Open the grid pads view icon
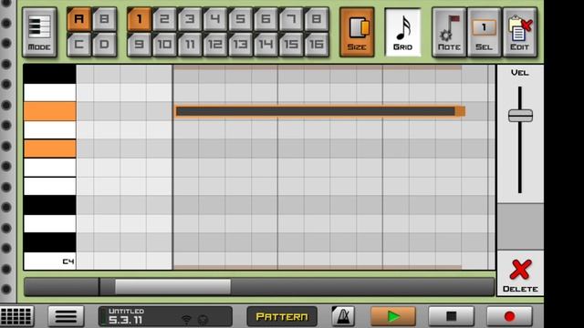The height and width of the screenshot is (328, 584). point(16,316)
